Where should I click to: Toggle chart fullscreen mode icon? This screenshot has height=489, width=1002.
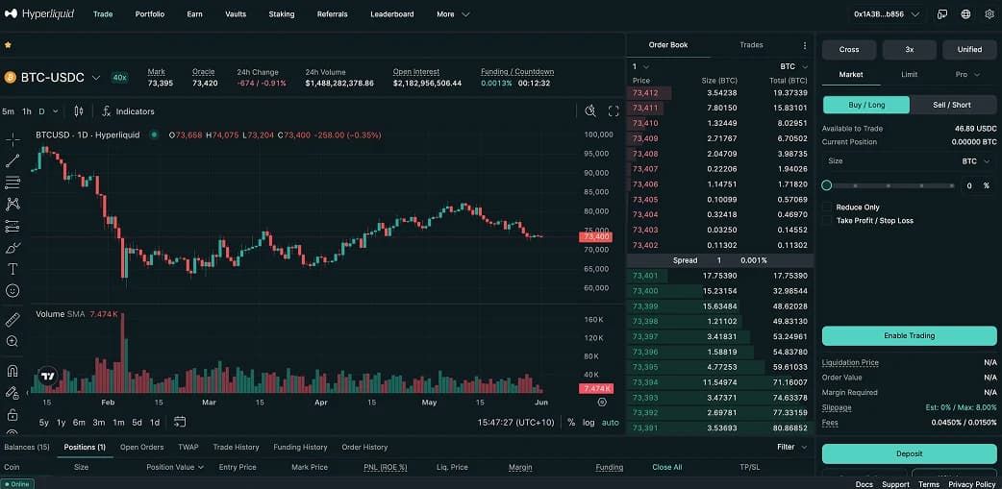tap(614, 111)
